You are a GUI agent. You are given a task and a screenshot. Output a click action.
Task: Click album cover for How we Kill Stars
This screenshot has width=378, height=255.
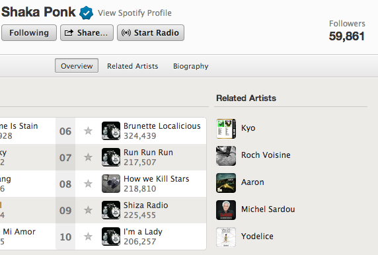111,184
